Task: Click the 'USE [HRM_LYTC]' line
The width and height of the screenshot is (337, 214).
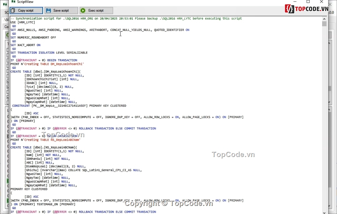Action: 23,22
